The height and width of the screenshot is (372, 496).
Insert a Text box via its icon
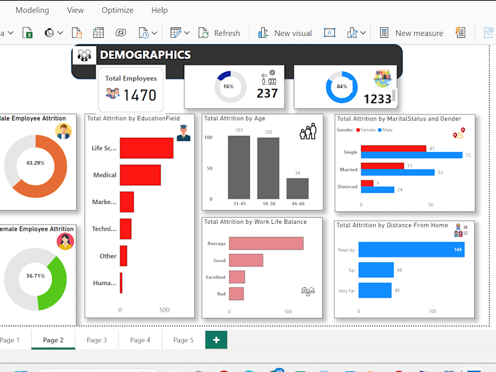coord(330,33)
